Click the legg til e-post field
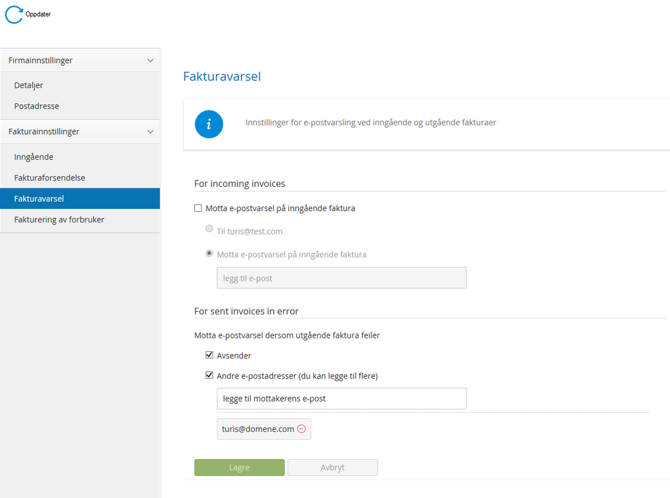Screen dimensions: 670x498 341,278
